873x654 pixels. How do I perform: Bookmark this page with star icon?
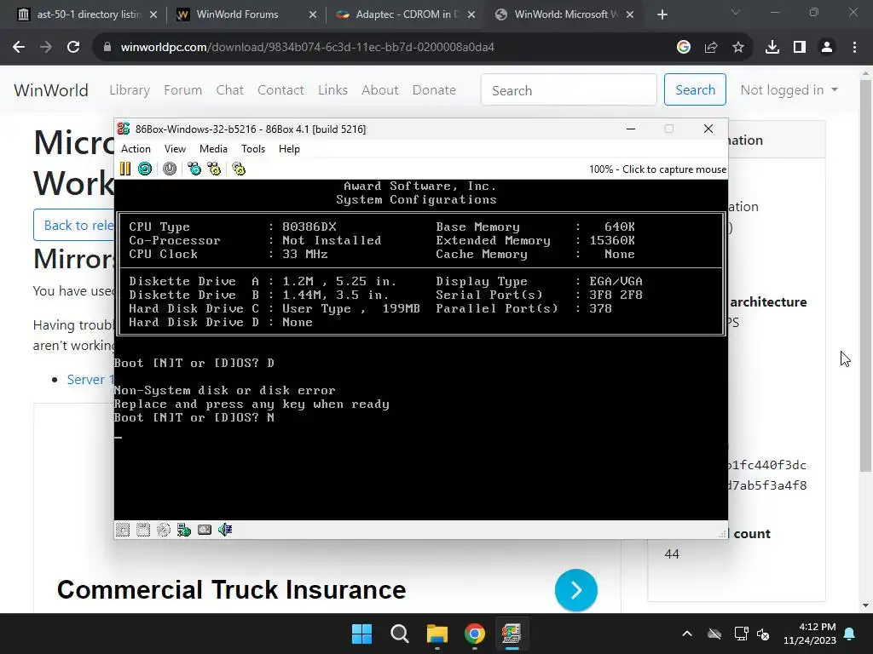click(738, 48)
